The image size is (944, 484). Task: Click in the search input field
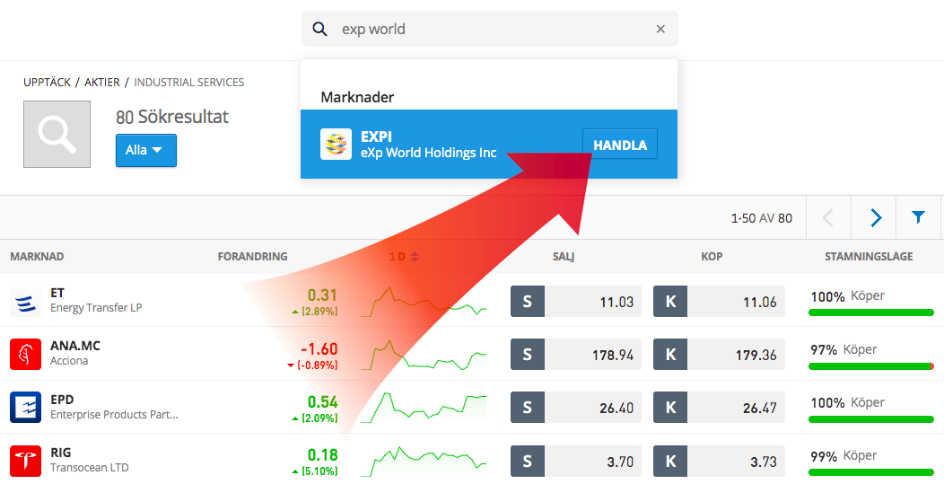pyautogui.click(x=494, y=30)
